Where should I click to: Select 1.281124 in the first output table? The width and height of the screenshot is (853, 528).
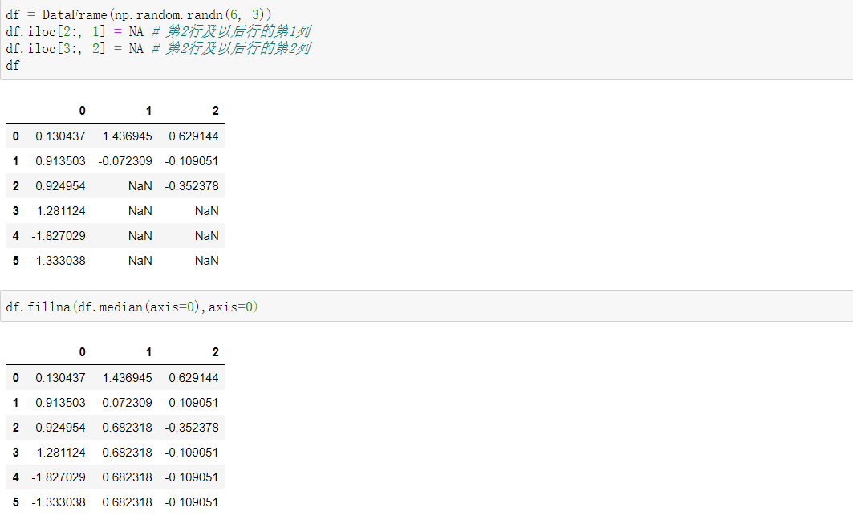61,211
